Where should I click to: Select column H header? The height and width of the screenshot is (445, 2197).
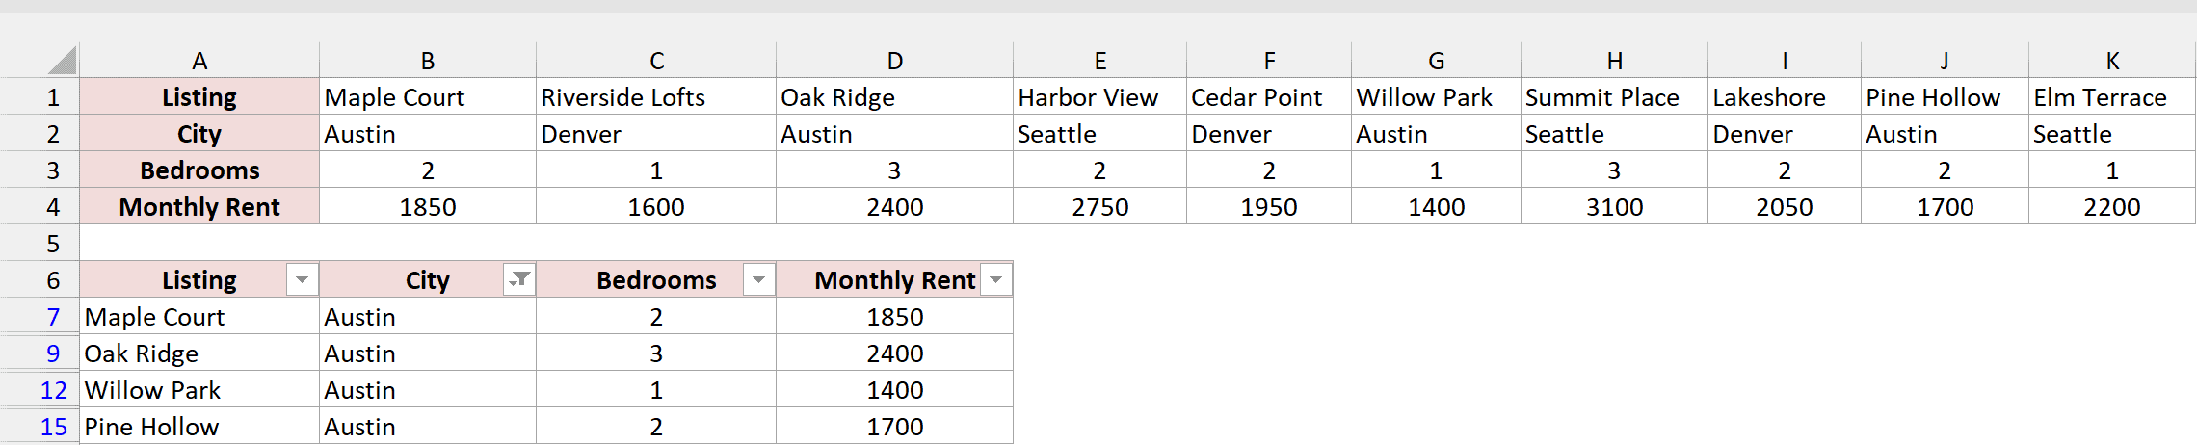1615,61
